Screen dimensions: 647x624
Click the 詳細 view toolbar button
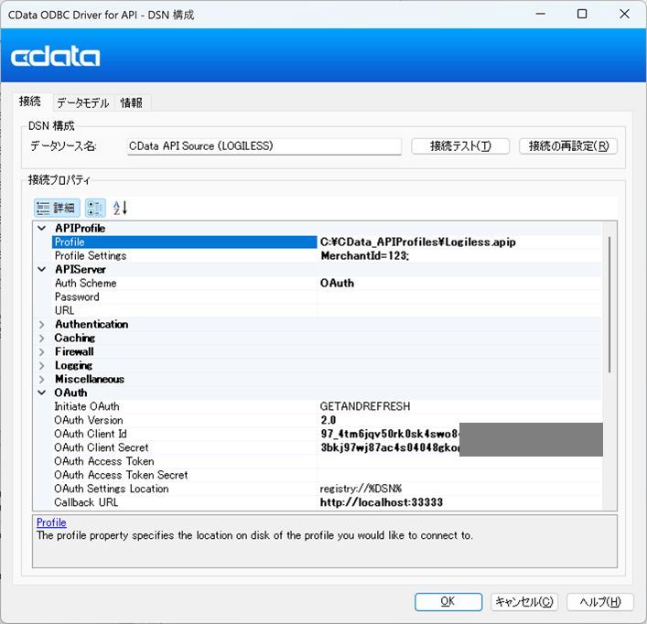click(x=57, y=208)
